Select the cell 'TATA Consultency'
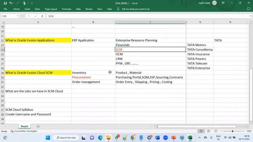This screenshot has height=142, width=253. coord(200,50)
